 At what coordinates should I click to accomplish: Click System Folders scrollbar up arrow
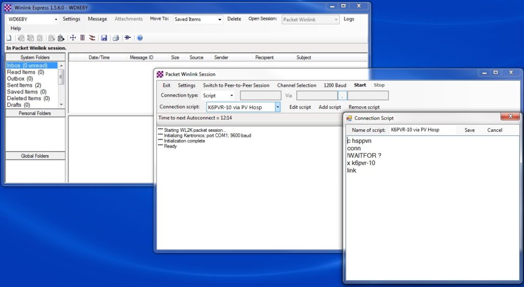pos(61,66)
